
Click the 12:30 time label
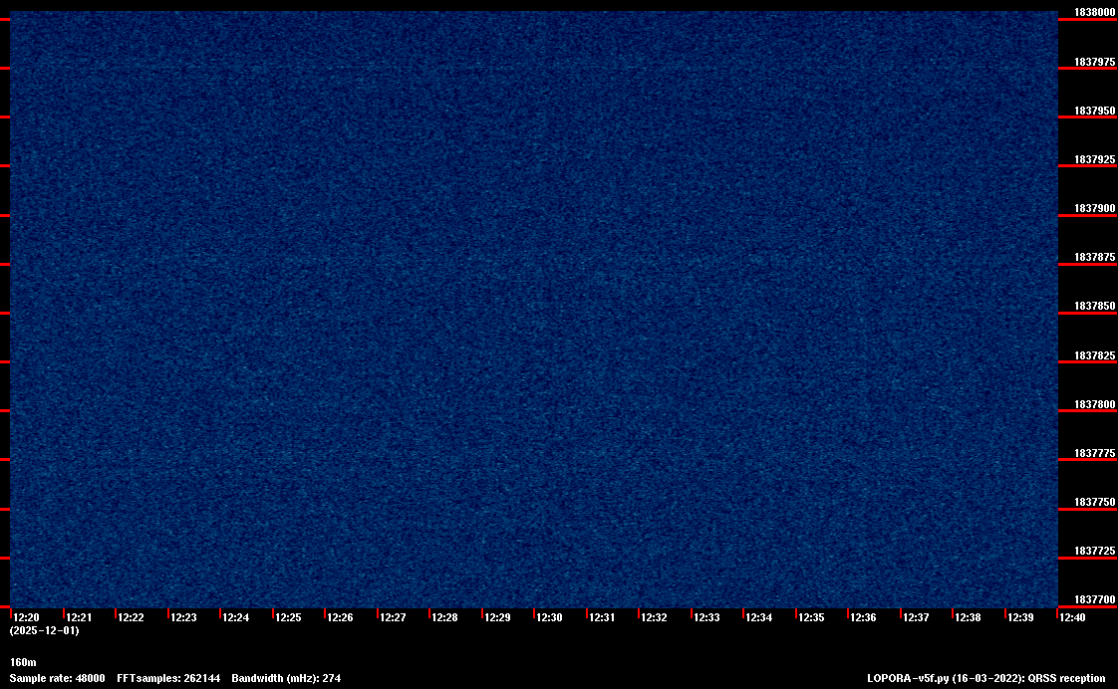coord(549,617)
